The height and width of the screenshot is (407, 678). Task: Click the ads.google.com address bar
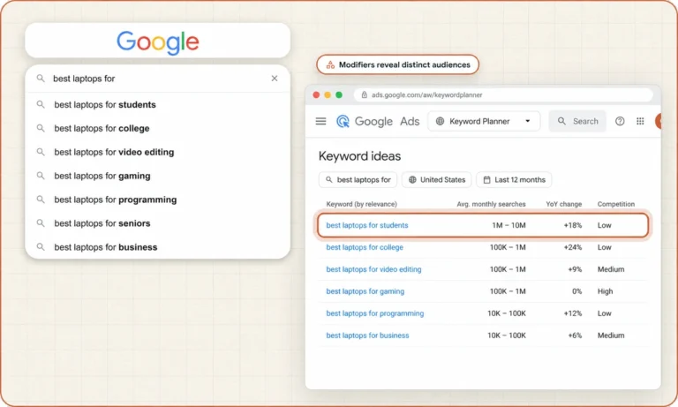(503, 94)
